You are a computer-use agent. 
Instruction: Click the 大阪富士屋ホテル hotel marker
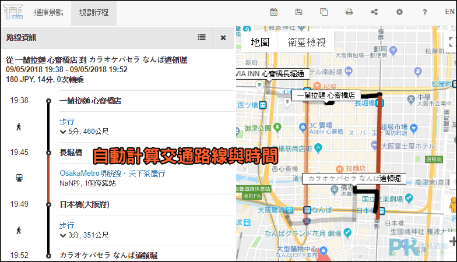[x=374, y=146]
